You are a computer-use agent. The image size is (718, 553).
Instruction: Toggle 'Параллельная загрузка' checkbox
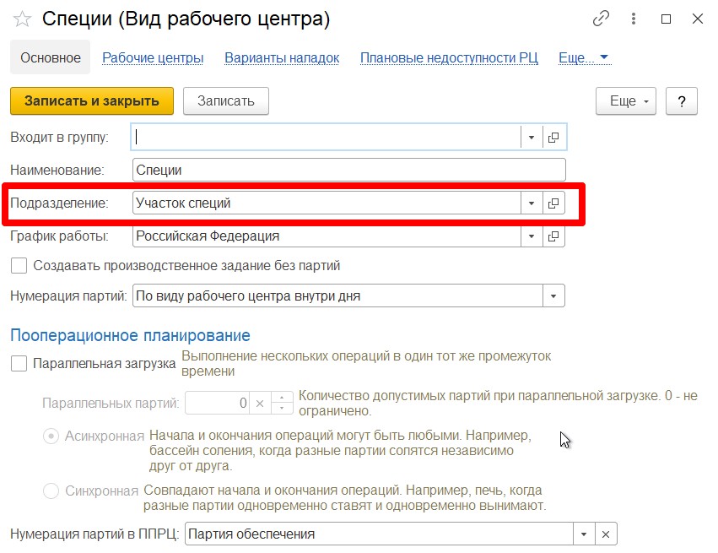[x=19, y=365]
